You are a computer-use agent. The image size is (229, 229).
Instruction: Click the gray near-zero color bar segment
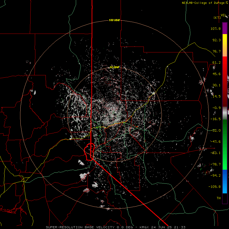pyautogui.click(x=225, y=113)
